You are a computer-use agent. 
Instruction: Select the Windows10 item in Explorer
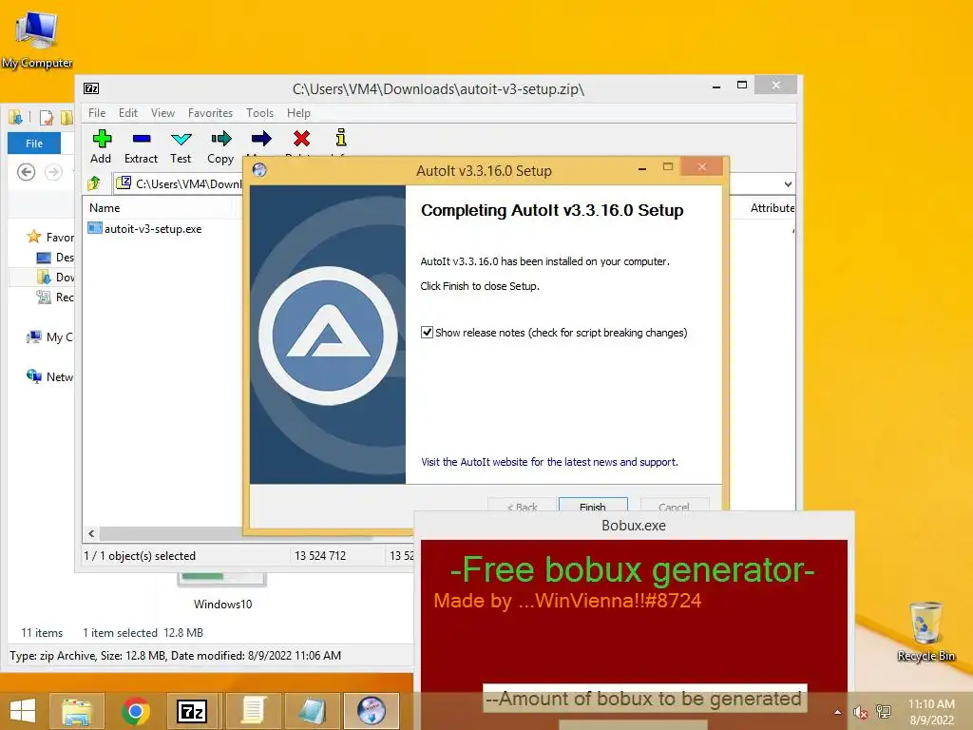[x=222, y=593]
